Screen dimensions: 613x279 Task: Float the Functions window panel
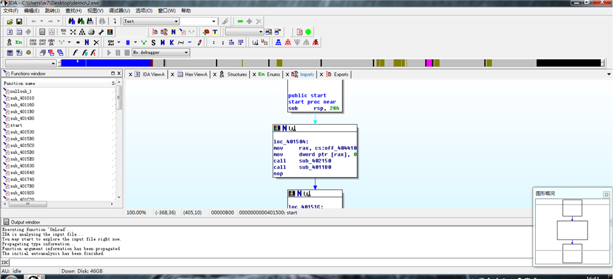pos(113,73)
